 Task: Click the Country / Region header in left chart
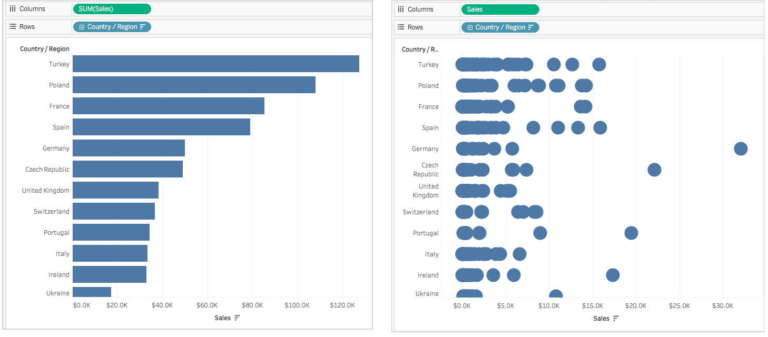[45, 48]
